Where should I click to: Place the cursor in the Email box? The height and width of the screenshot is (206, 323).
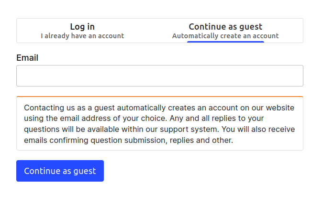pyautogui.click(x=159, y=76)
